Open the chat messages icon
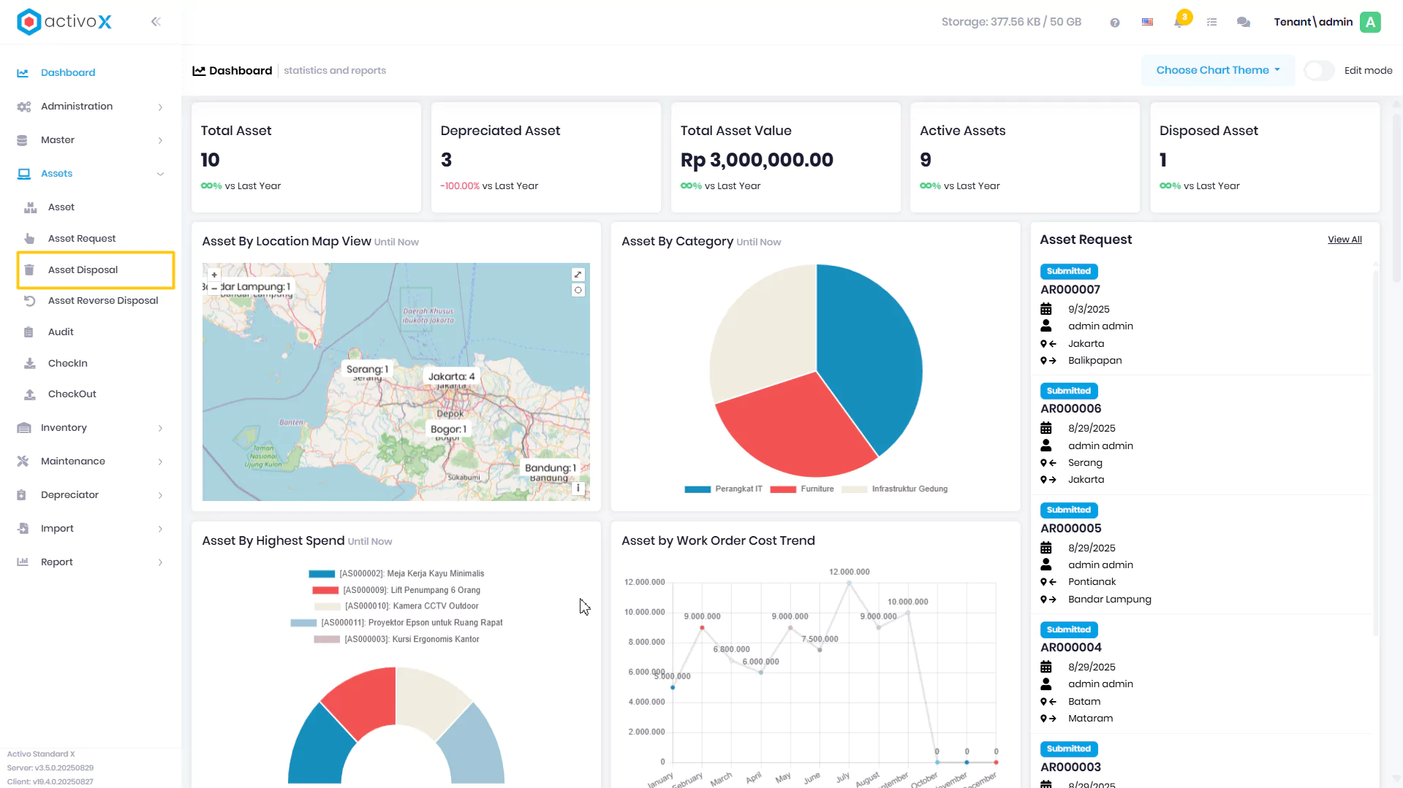1403x788 pixels. [1244, 22]
